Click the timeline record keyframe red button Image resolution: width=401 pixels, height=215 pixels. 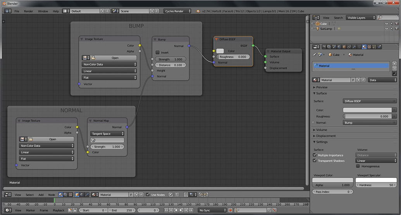click(230, 210)
